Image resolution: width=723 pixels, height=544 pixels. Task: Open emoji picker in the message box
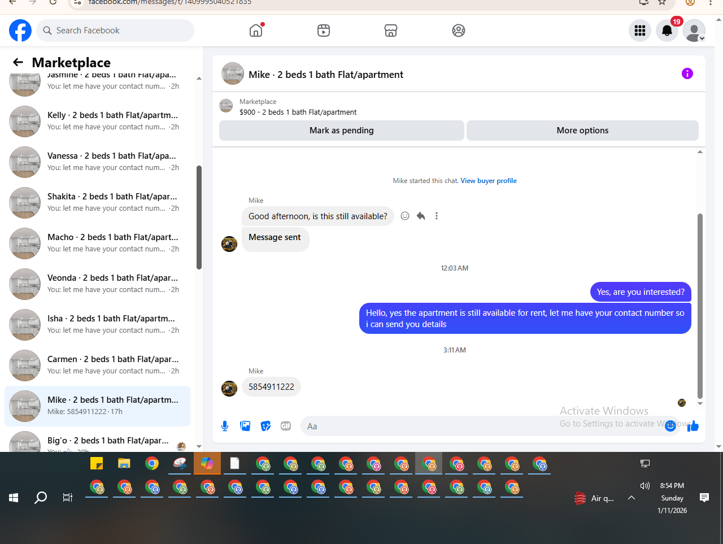pos(670,426)
